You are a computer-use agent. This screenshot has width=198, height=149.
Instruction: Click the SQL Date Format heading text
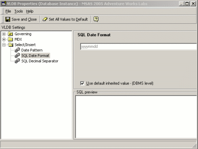[94, 35]
